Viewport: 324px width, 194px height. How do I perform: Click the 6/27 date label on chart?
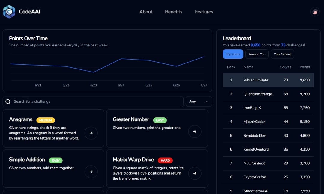click(x=204, y=85)
